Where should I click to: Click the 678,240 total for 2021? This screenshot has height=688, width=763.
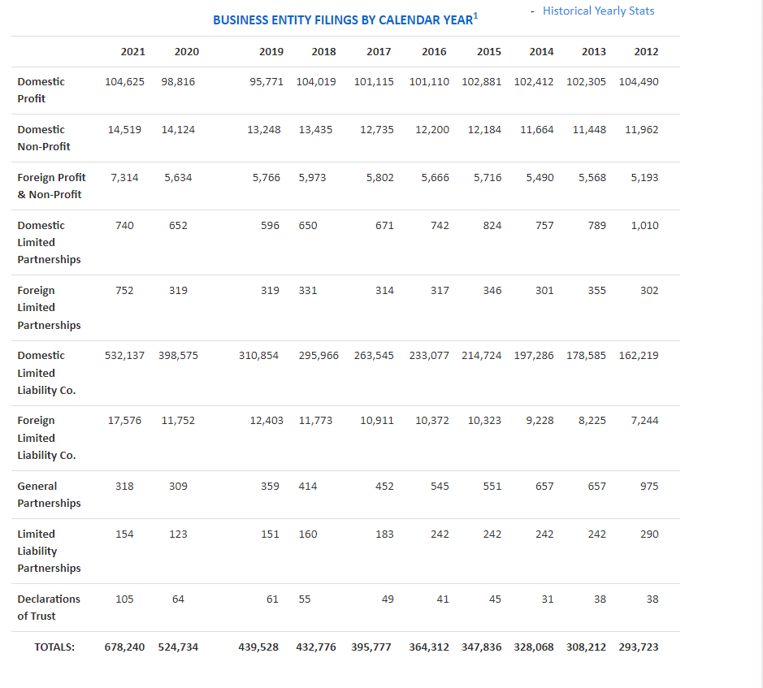tap(124, 647)
